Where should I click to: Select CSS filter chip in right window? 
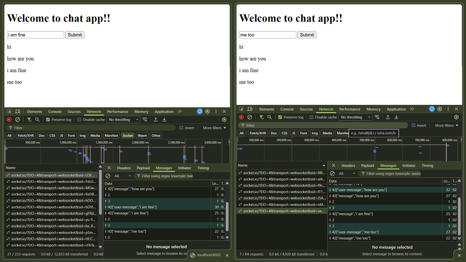[x=284, y=133]
